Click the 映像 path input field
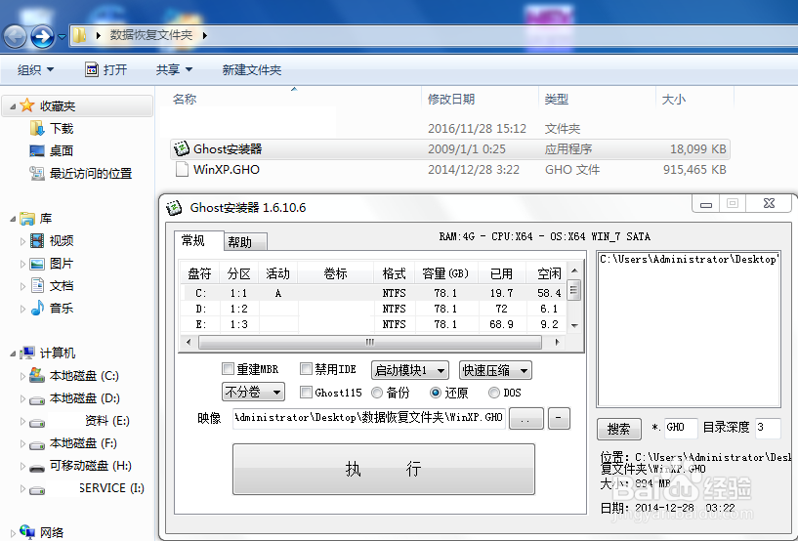Screen dimensions: 798x541 point(369,418)
